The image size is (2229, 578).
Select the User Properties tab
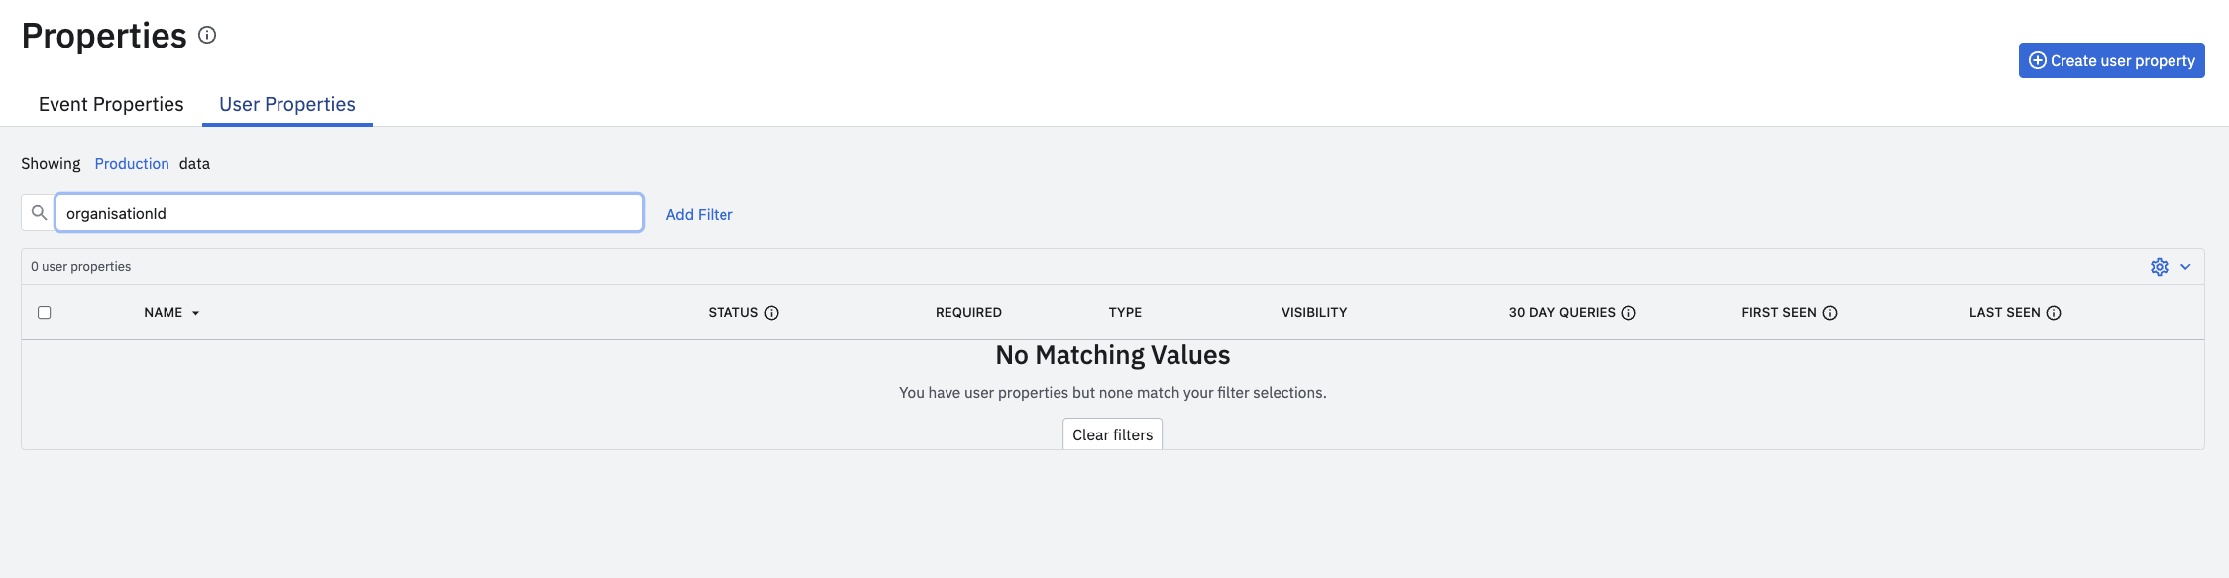(x=287, y=105)
